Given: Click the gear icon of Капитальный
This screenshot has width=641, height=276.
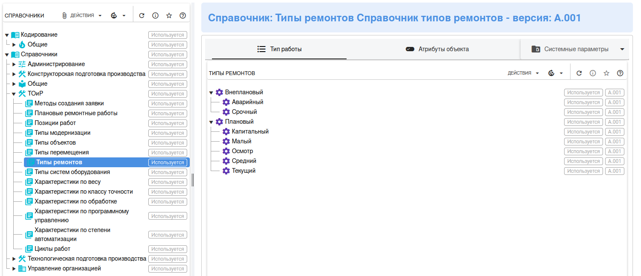Looking at the screenshot, I should (226, 132).
